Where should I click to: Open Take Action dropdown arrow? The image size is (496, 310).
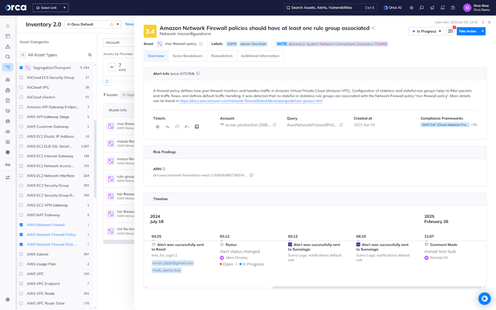[x=482, y=31]
